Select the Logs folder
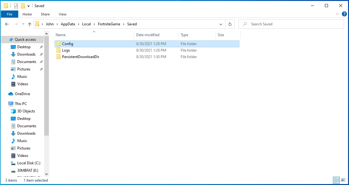The height and width of the screenshot is (185, 349). pyautogui.click(x=147, y=50)
